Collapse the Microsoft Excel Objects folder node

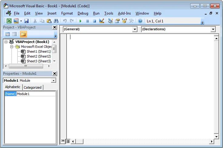pos(12,47)
